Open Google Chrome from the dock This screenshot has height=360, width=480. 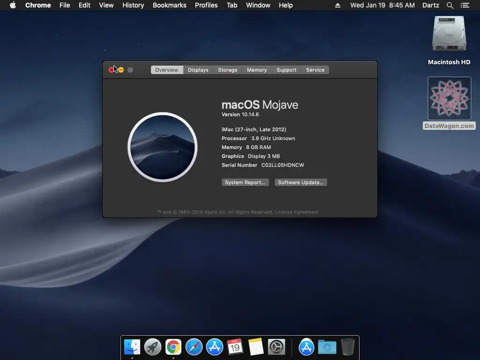173,347
